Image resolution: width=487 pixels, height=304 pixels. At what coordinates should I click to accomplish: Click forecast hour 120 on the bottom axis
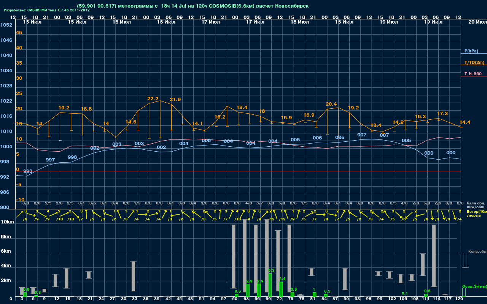pos(459,299)
